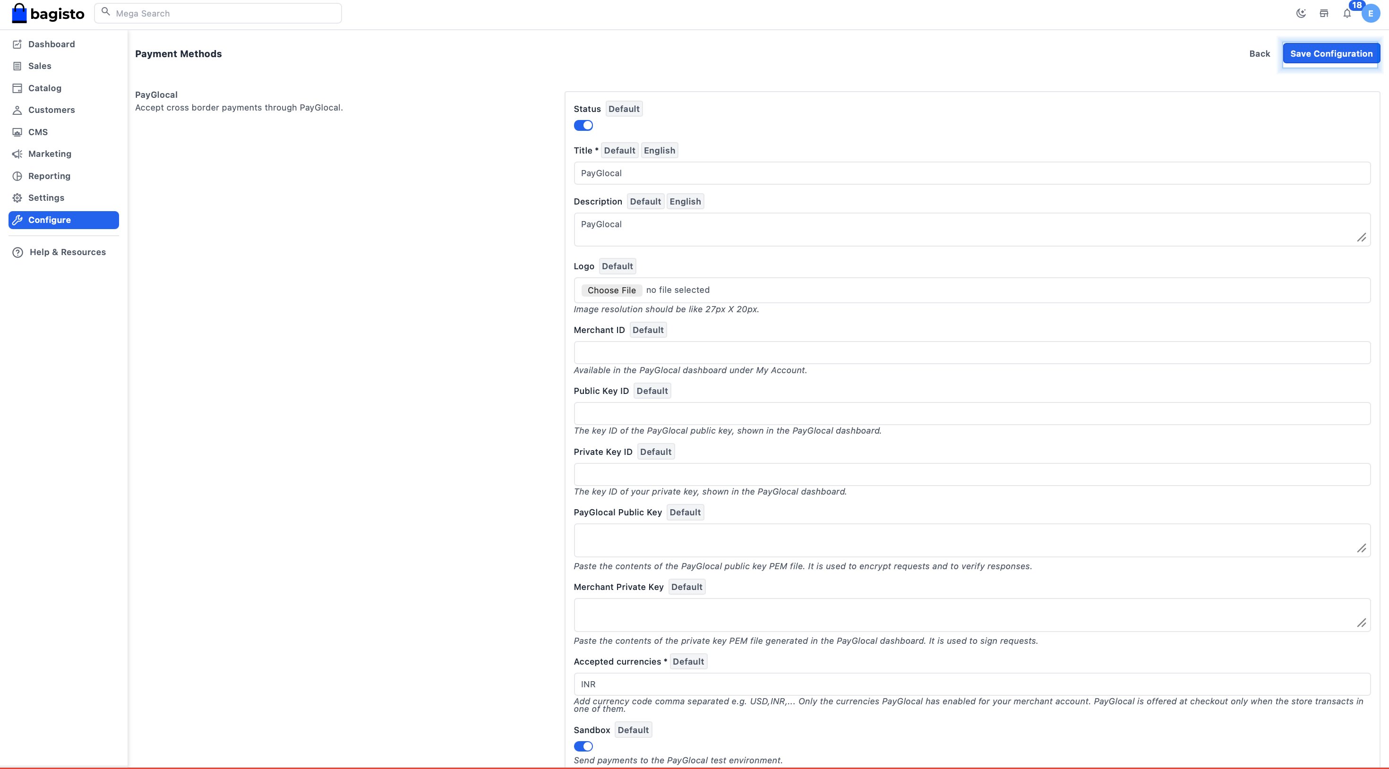Screen dimensions: 1389x769
Task: Click the Default badge next to Accepted currencies
Action: point(688,662)
